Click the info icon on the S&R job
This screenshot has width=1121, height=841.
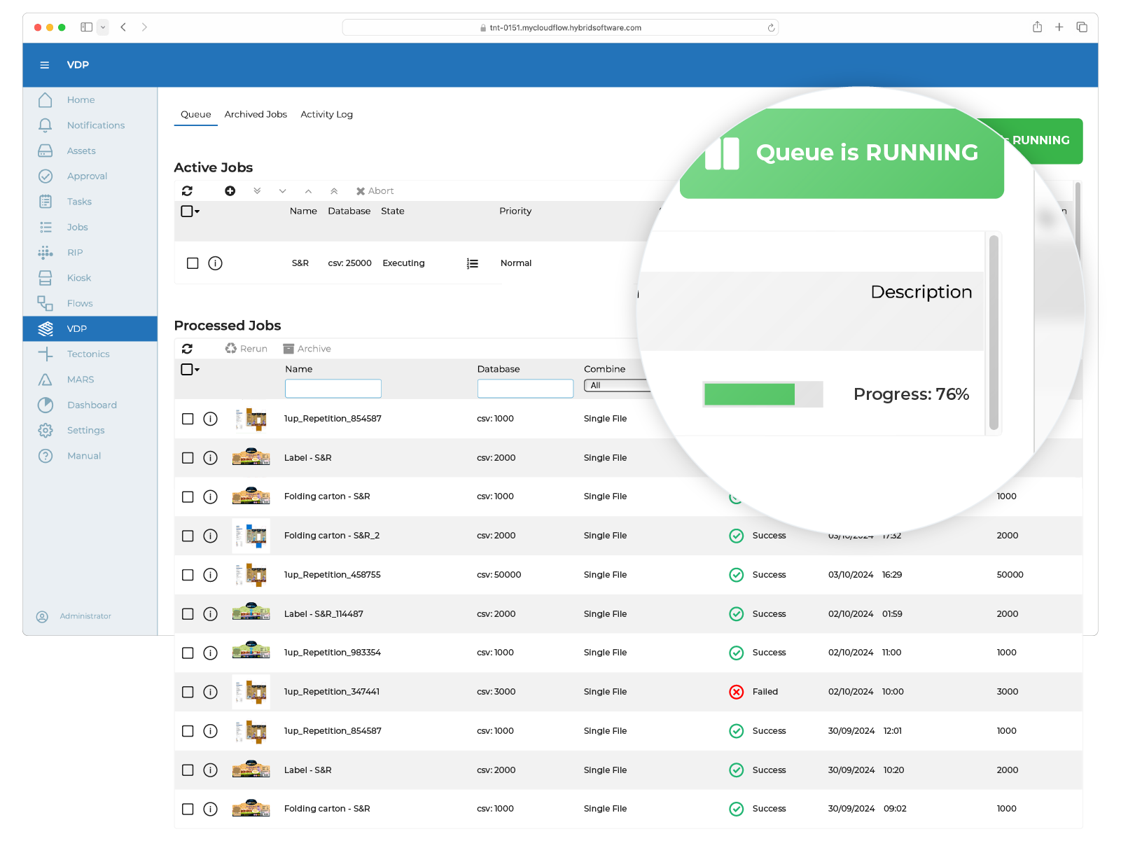click(215, 263)
